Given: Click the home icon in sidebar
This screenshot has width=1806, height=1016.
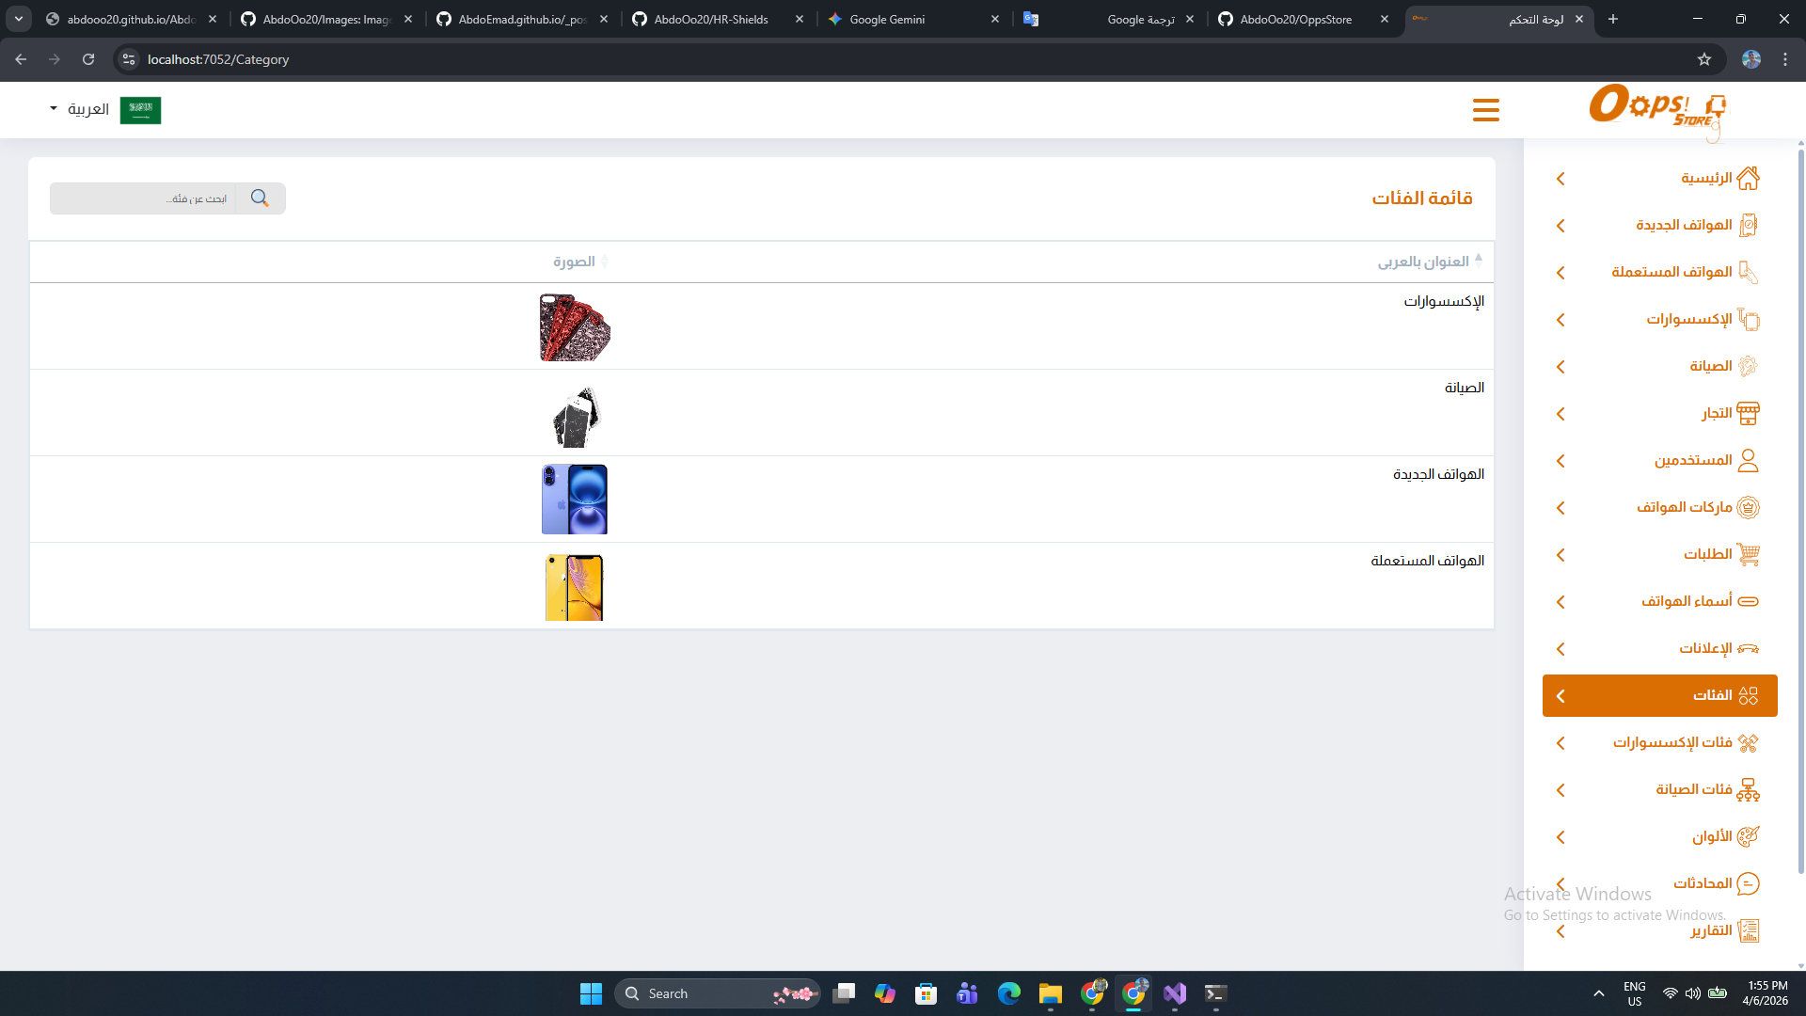Looking at the screenshot, I should point(1748,178).
